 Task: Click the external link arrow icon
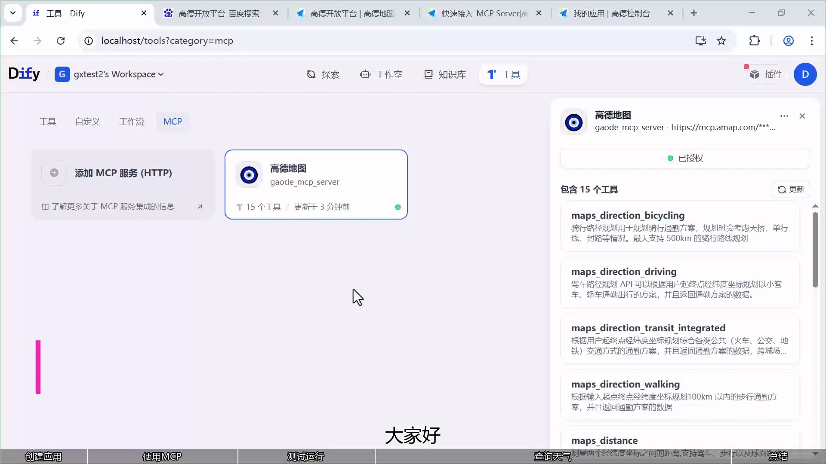tap(200, 207)
